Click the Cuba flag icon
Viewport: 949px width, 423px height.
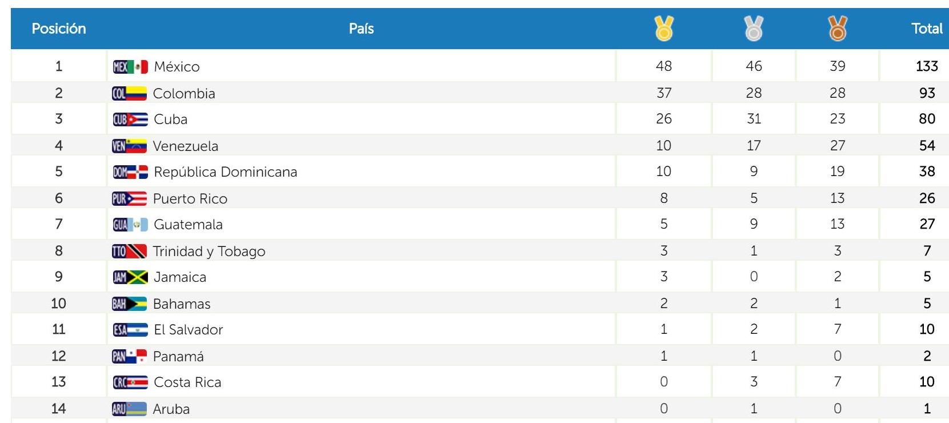click(x=130, y=119)
